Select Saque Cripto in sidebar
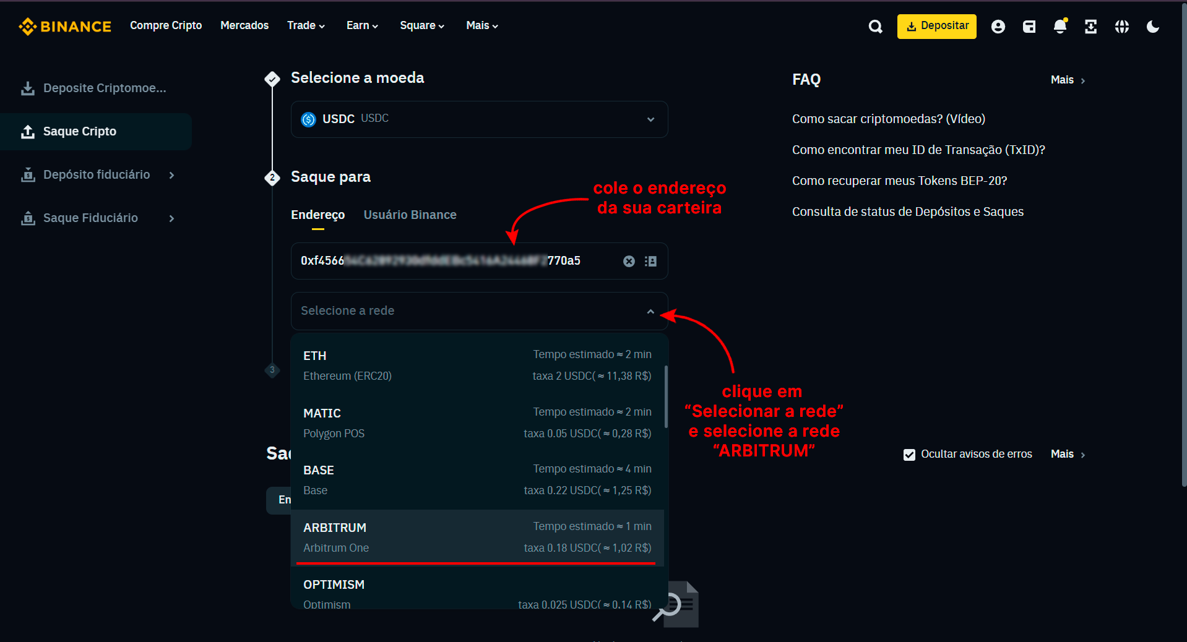Image resolution: width=1187 pixels, height=642 pixels. click(96, 132)
